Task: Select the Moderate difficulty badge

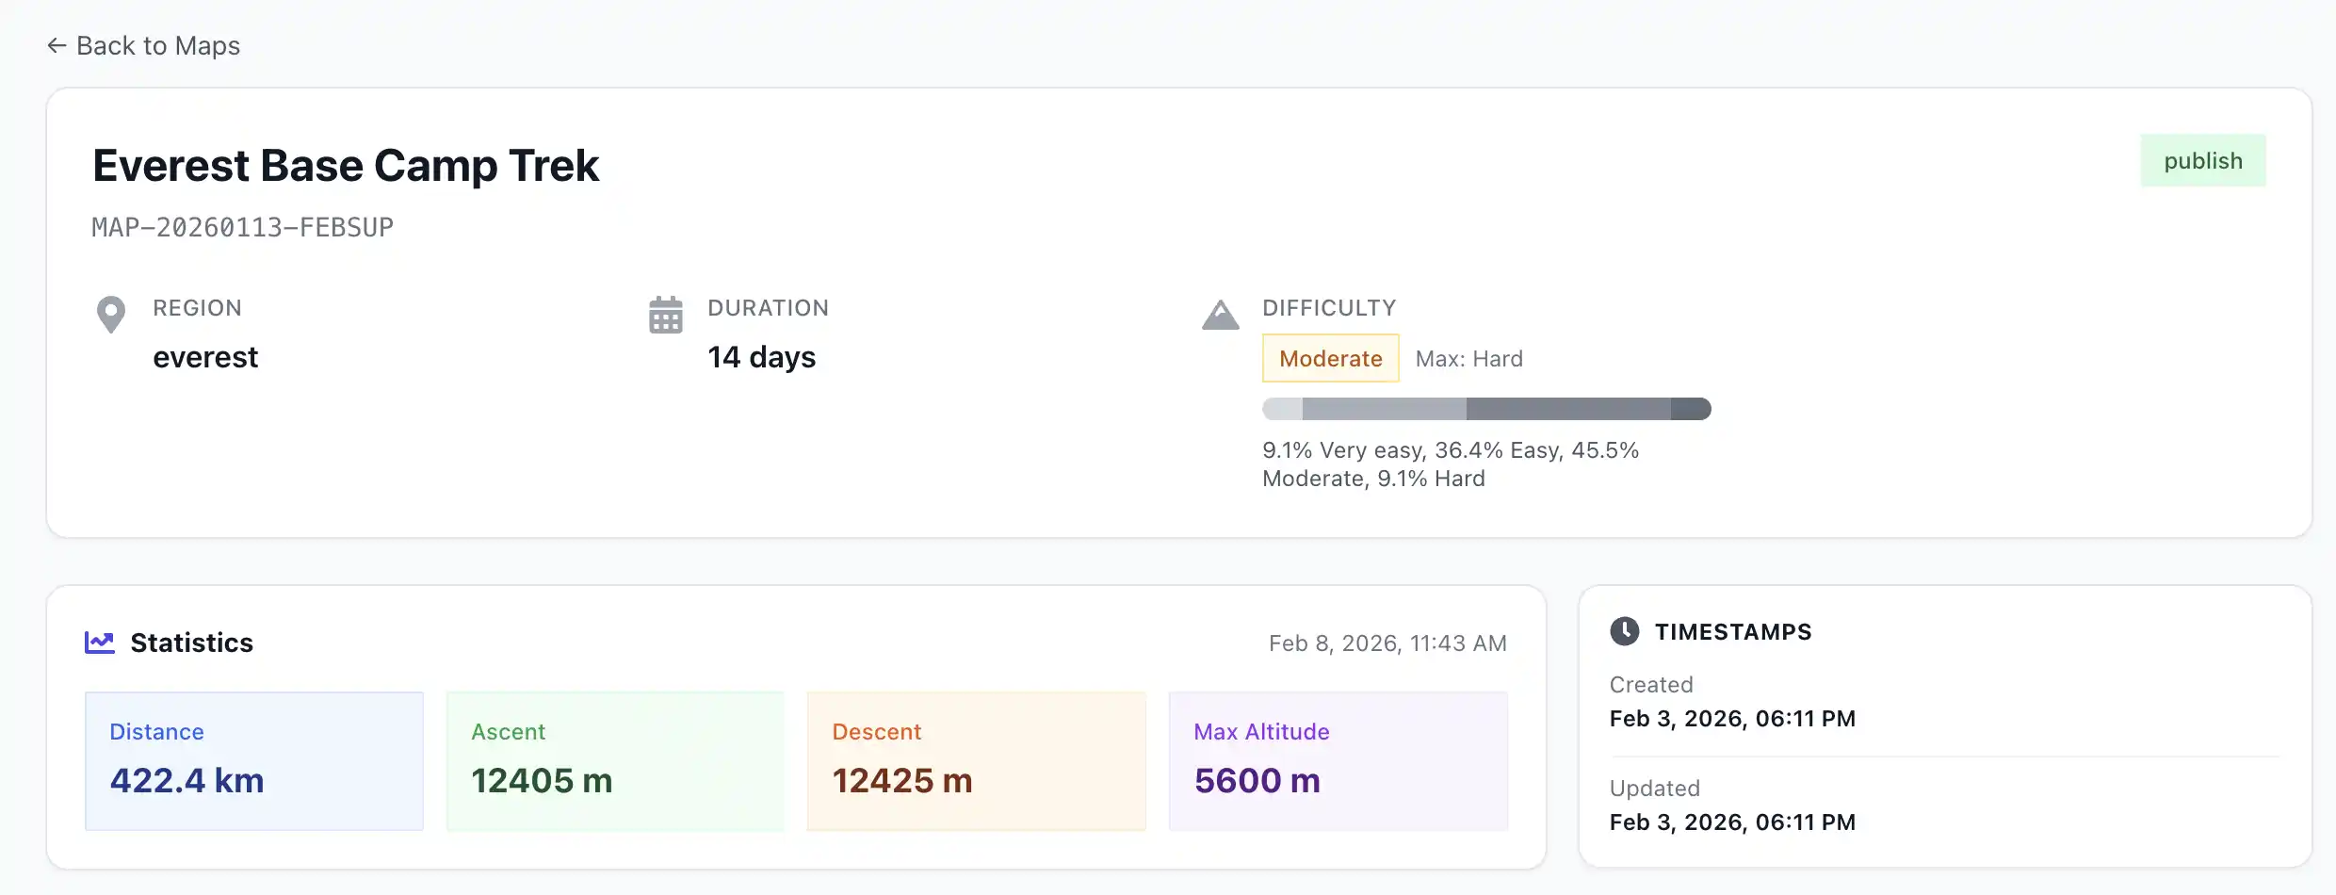Action: (1330, 359)
